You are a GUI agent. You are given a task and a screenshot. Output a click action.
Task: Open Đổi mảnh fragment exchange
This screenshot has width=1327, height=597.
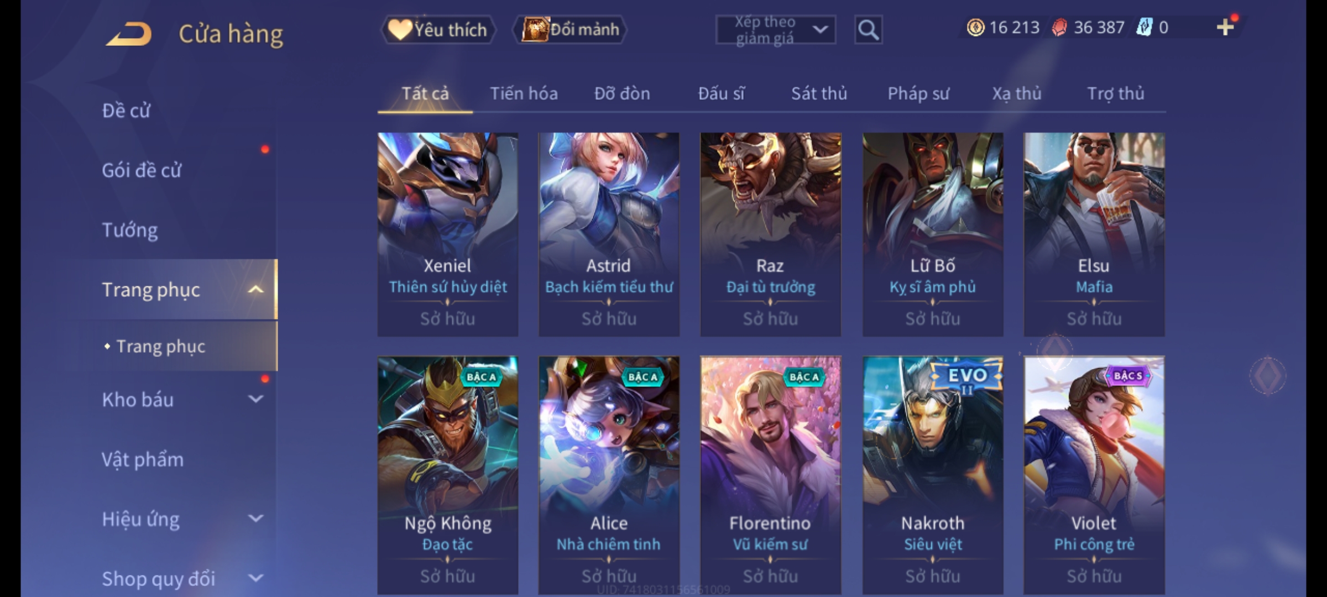tap(570, 30)
